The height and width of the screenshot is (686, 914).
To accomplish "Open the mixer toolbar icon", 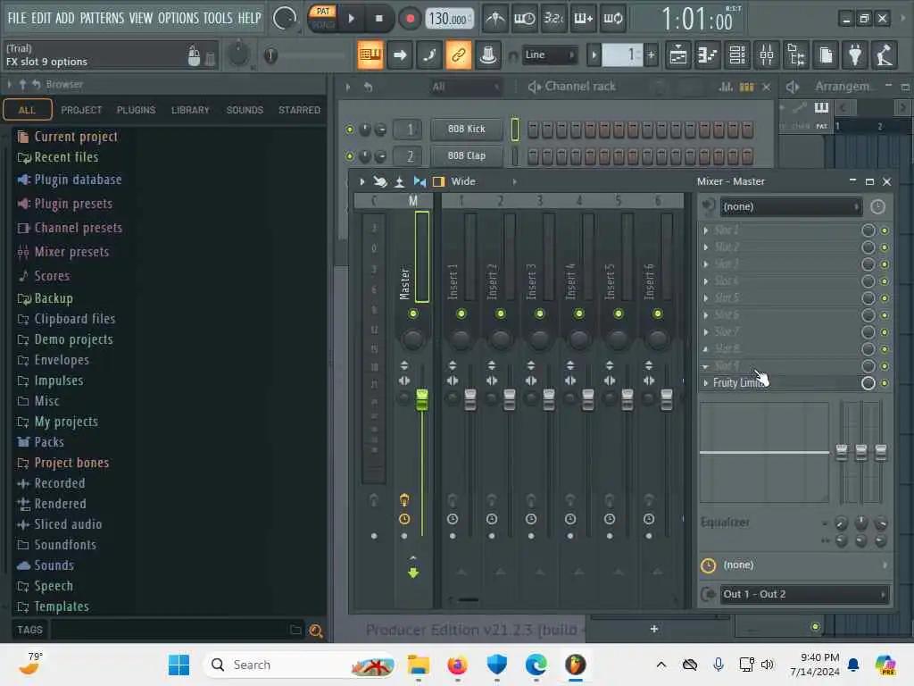I will pos(767,55).
